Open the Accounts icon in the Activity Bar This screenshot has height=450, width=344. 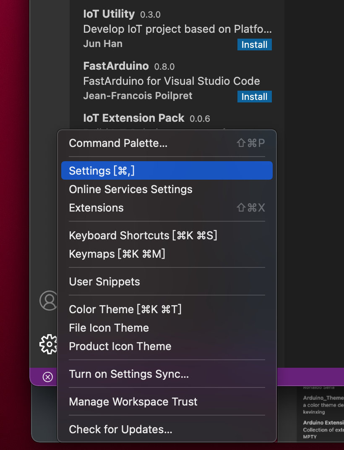pyautogui.click(x=49, y=301)
